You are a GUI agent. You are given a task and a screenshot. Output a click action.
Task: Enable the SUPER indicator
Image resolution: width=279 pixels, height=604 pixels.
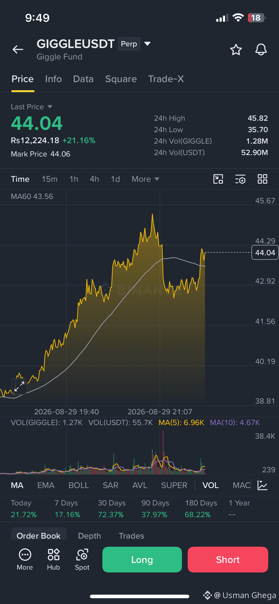click(174, 485)
